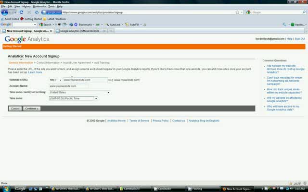The width and height of the screenshot is (308, 192).
Task: Open 'Will my website be affected' question
Action: (x=284, y=99)
